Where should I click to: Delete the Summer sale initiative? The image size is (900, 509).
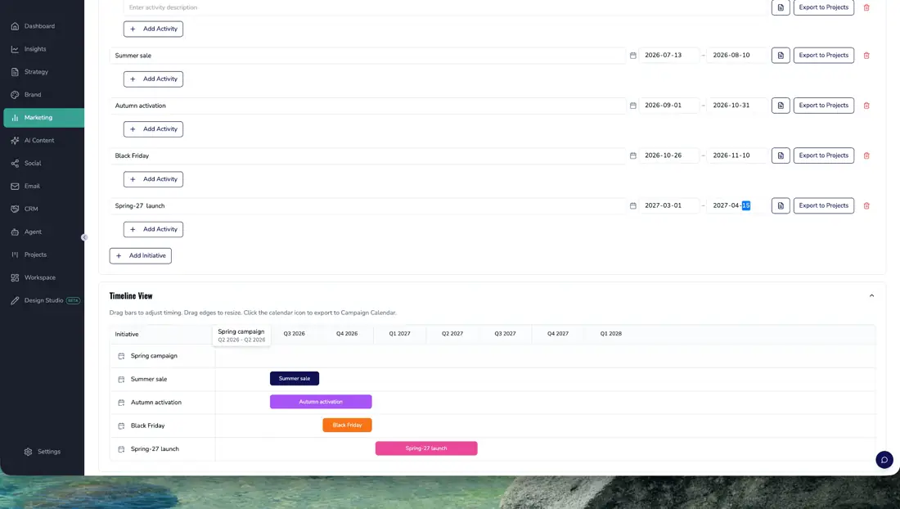(x=866, y=56)
